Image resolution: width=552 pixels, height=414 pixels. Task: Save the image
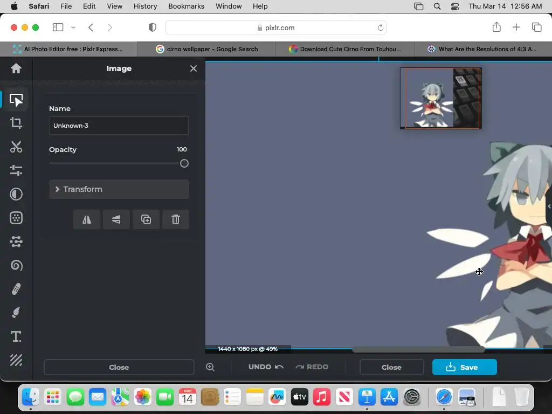point(464,367)
